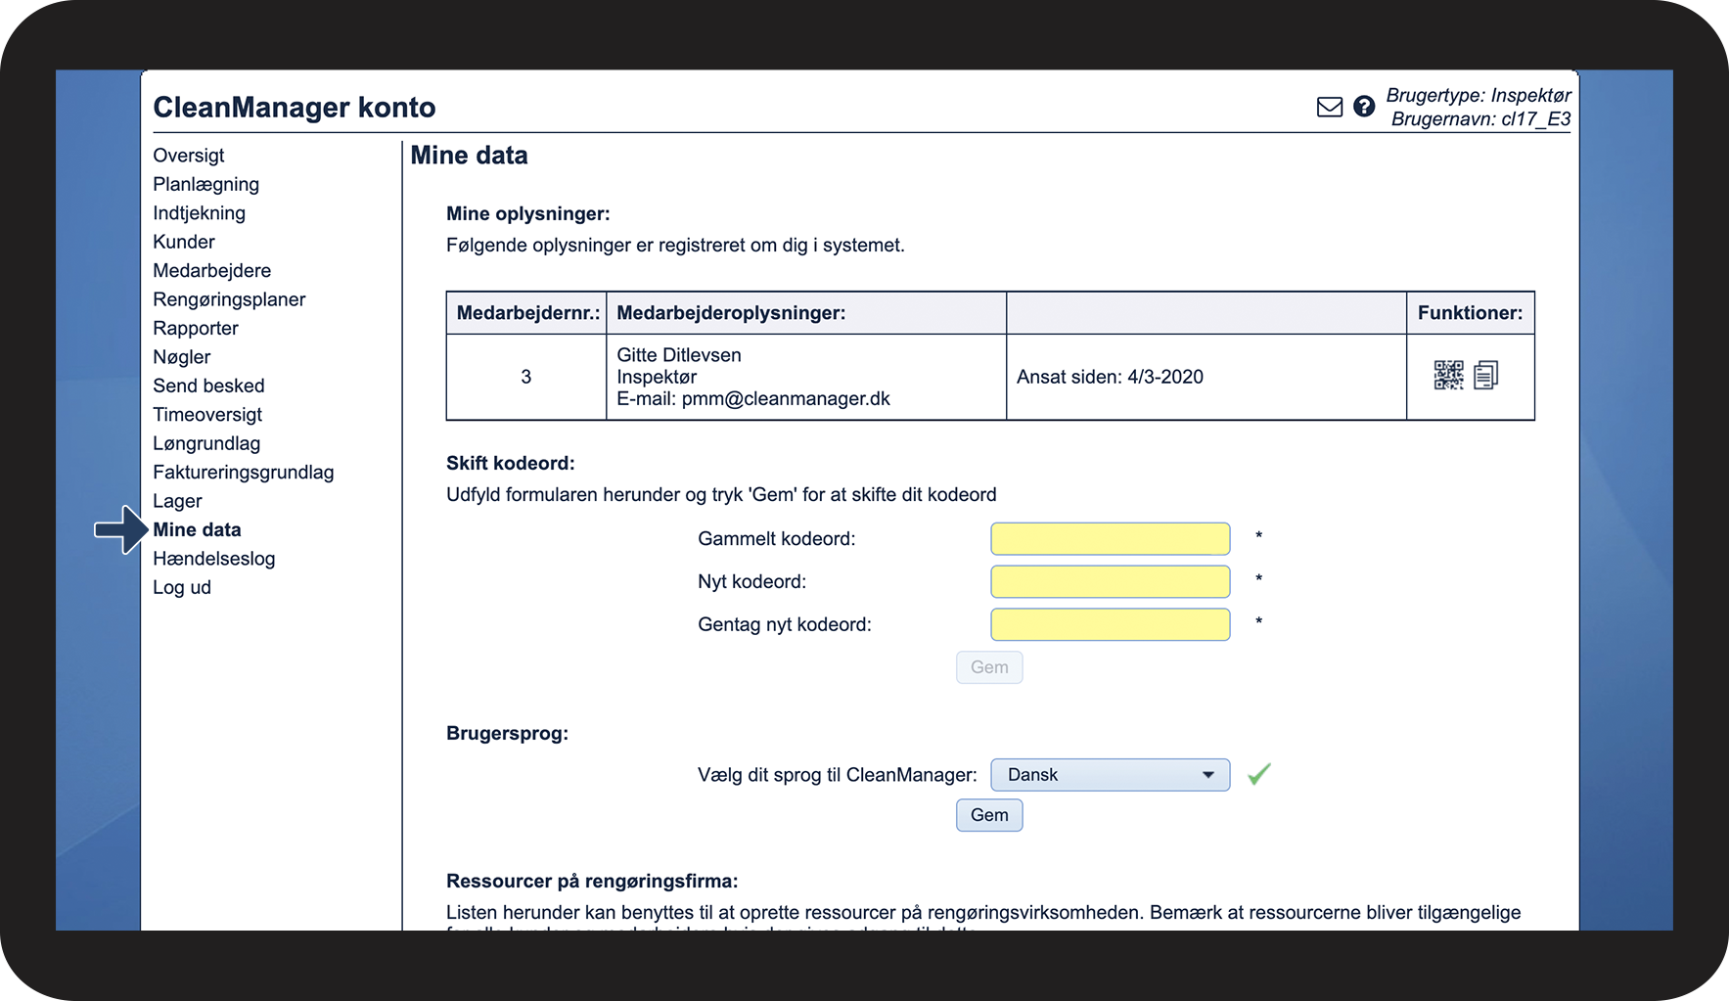The width and height of the screenshot is (1729, 1001).
Task: Select Indtjekning from the sidebar
Action: 199,213
